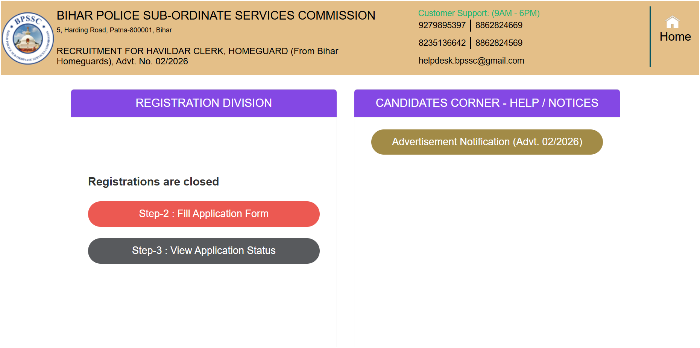Click the "Registrations are closed" message

click(153, 182)
